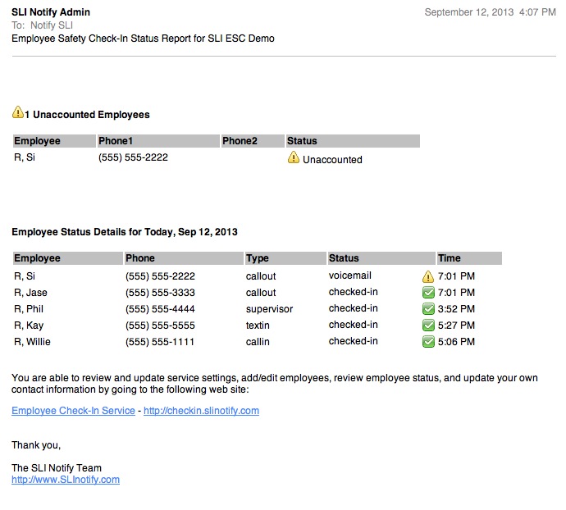
Task: Click phone (555) 555-2222 in unaccounted table
Action: coord(133,157)
